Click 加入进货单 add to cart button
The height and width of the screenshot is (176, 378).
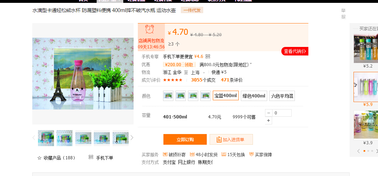coord(231,139)
